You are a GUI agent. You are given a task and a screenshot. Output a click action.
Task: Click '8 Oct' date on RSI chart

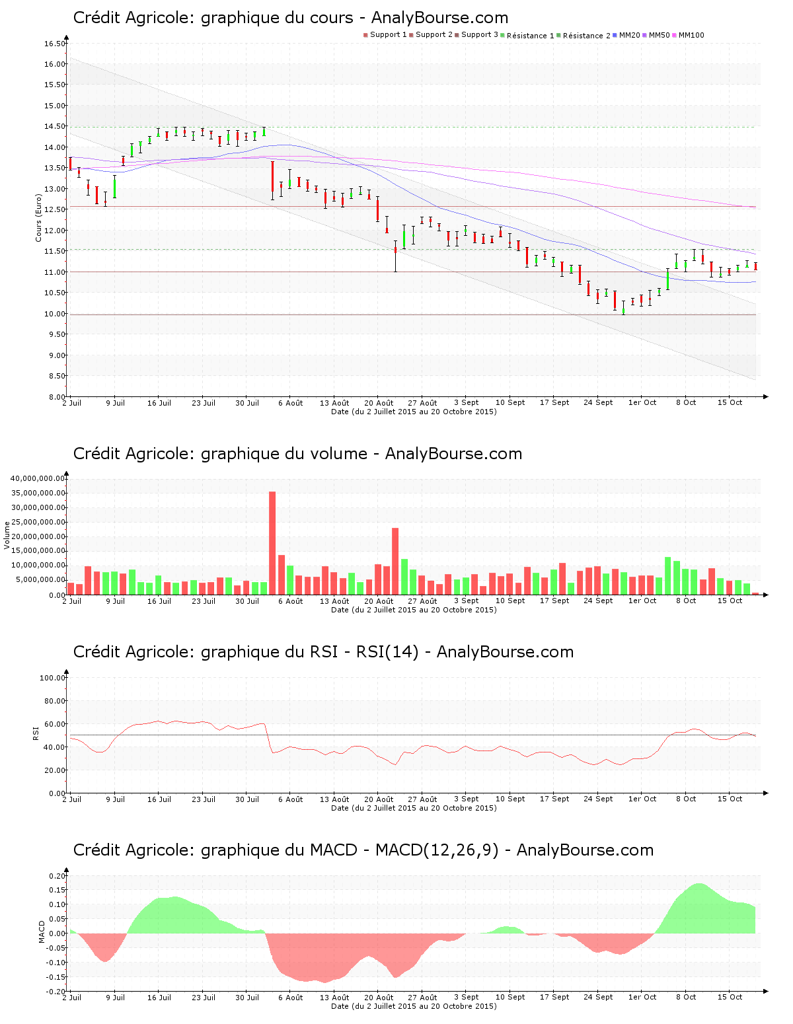(686, 799)
